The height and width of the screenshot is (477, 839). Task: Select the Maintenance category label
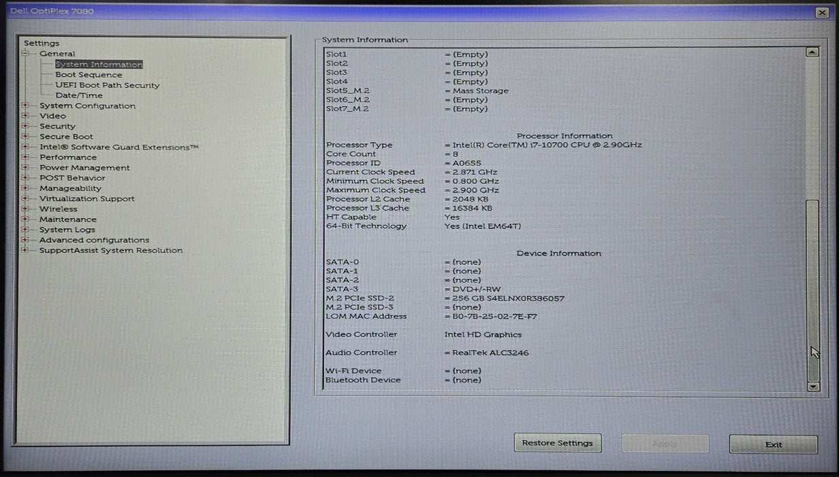pyautogui.click(x=67, y=219)
